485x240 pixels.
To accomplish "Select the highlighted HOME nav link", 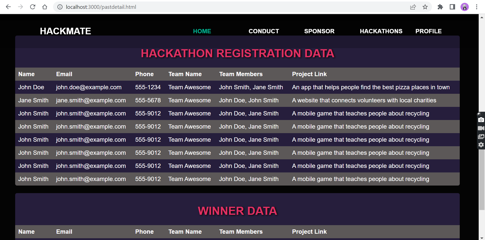I will (202, 31).
